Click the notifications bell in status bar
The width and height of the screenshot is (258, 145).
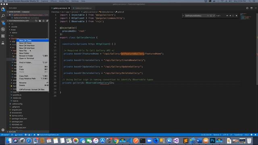pos(255,135)
